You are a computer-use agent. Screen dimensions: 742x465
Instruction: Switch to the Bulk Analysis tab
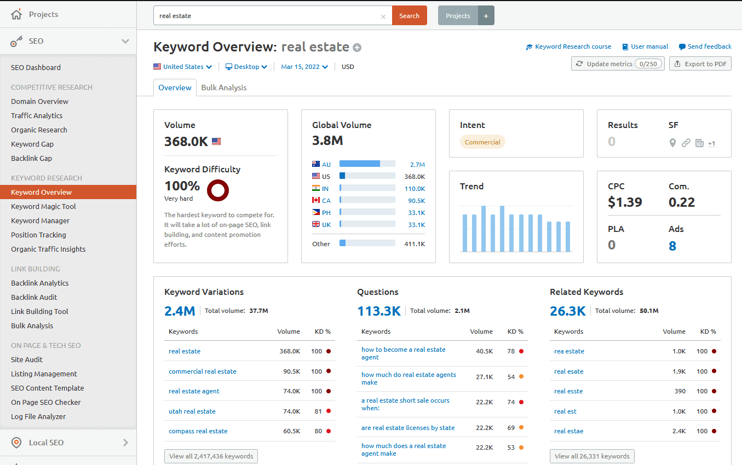coord(223,88)
